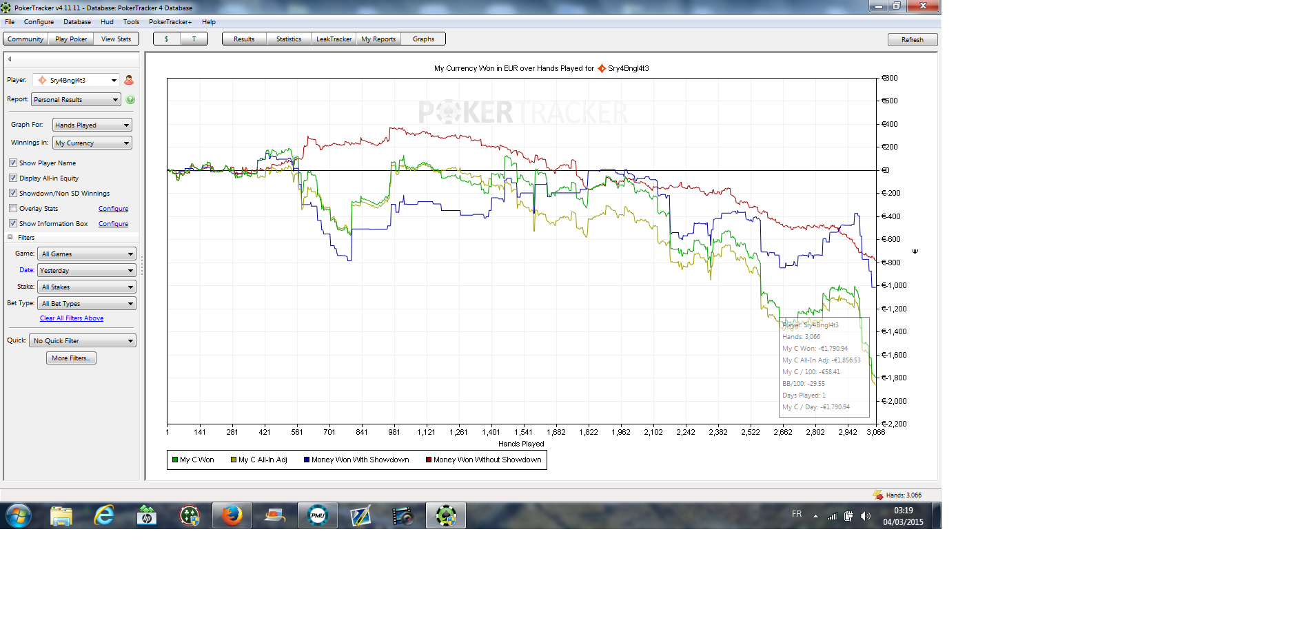Click the network signal tray icon
The width and height of the screenshot is (1313, 627).
[832, 515]
